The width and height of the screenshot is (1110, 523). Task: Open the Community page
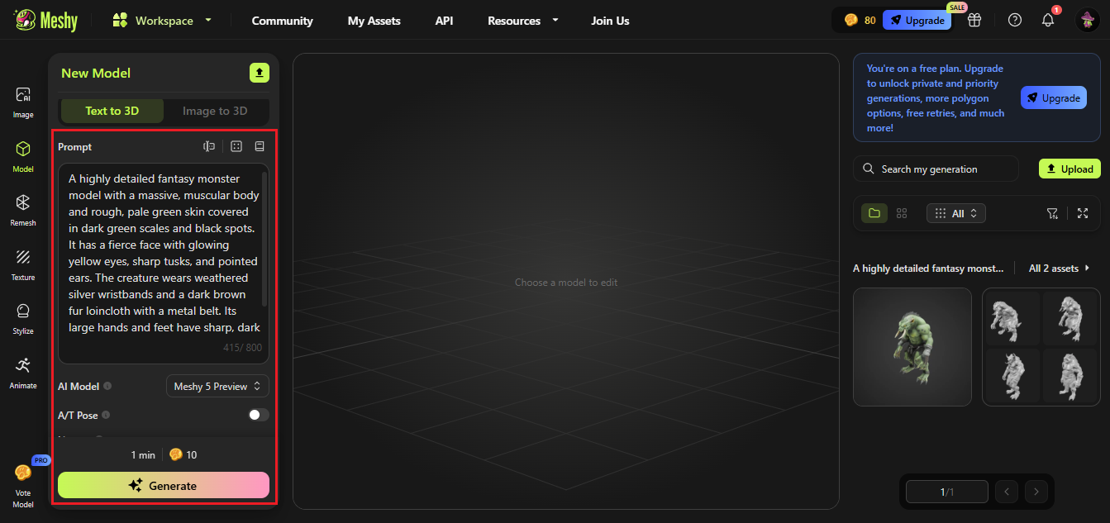tap(282, 20)
